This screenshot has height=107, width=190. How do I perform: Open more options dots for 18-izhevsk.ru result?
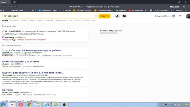pos(51,75)
